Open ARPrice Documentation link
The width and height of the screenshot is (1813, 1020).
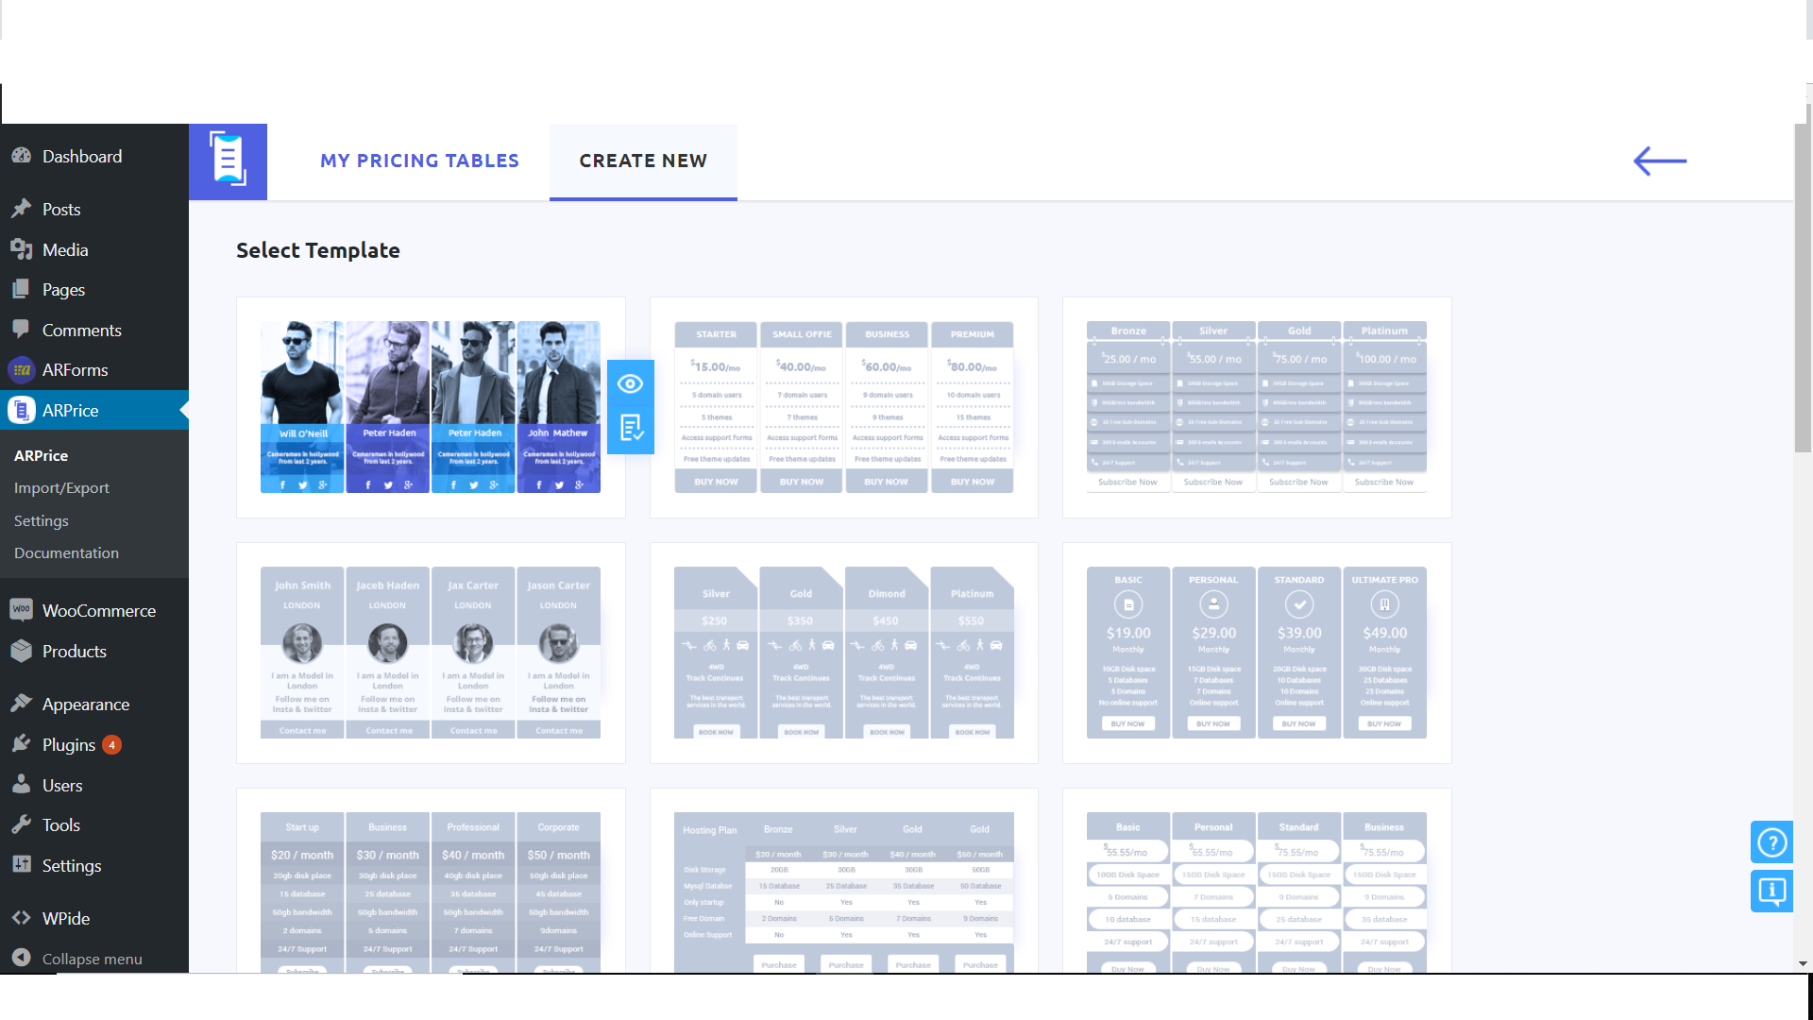tap(66, 553)
